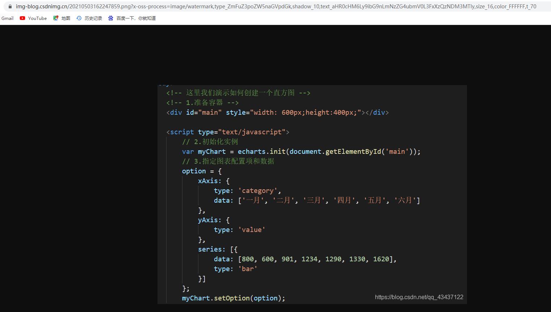Click the data: [800, 600, 901...] line
The height and width of the screenshot is (312, 551).
(305, 259)
